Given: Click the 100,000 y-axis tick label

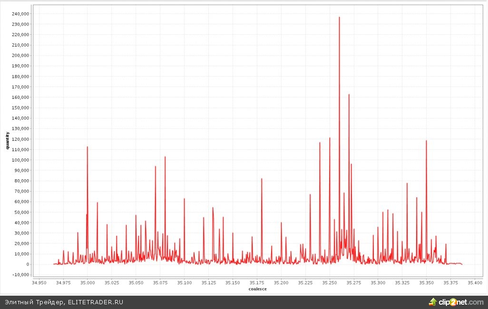Looking at the screenshot, I should coord(21,160).
